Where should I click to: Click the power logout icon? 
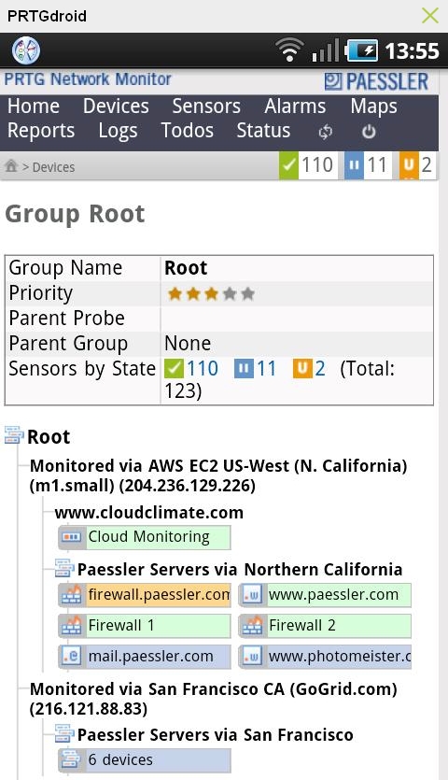pos(369,132)
